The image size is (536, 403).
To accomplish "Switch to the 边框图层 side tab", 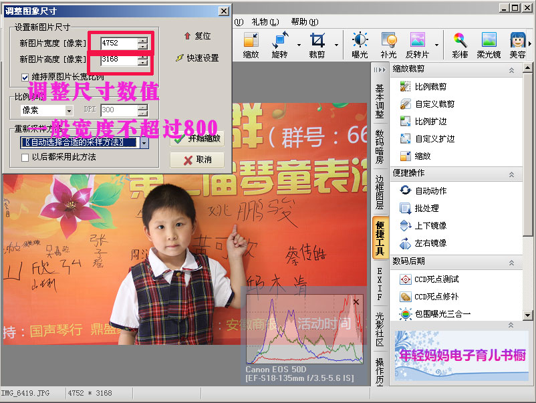I will pos(380,192).
